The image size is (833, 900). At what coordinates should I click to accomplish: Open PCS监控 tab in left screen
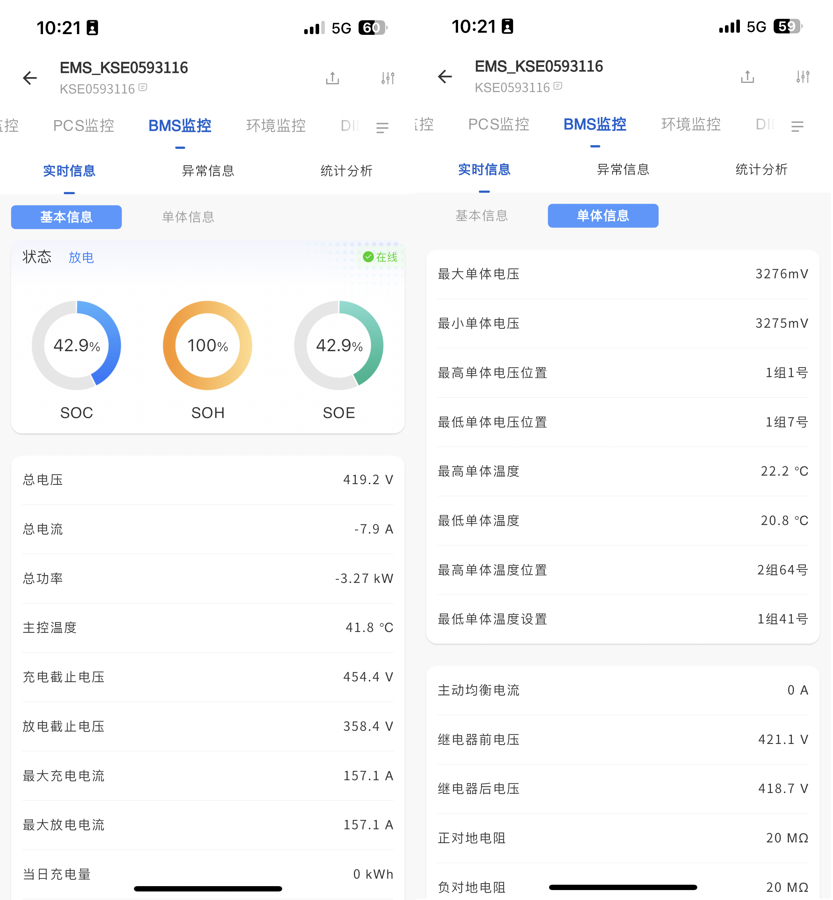pyautogui.click(x=84, y=125)
